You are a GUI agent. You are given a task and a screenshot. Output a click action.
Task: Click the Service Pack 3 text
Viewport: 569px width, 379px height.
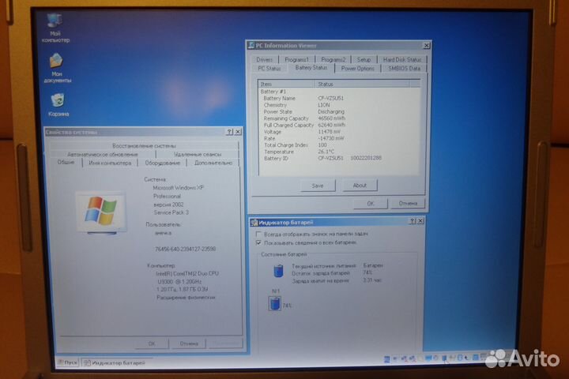tap(171, 212)
